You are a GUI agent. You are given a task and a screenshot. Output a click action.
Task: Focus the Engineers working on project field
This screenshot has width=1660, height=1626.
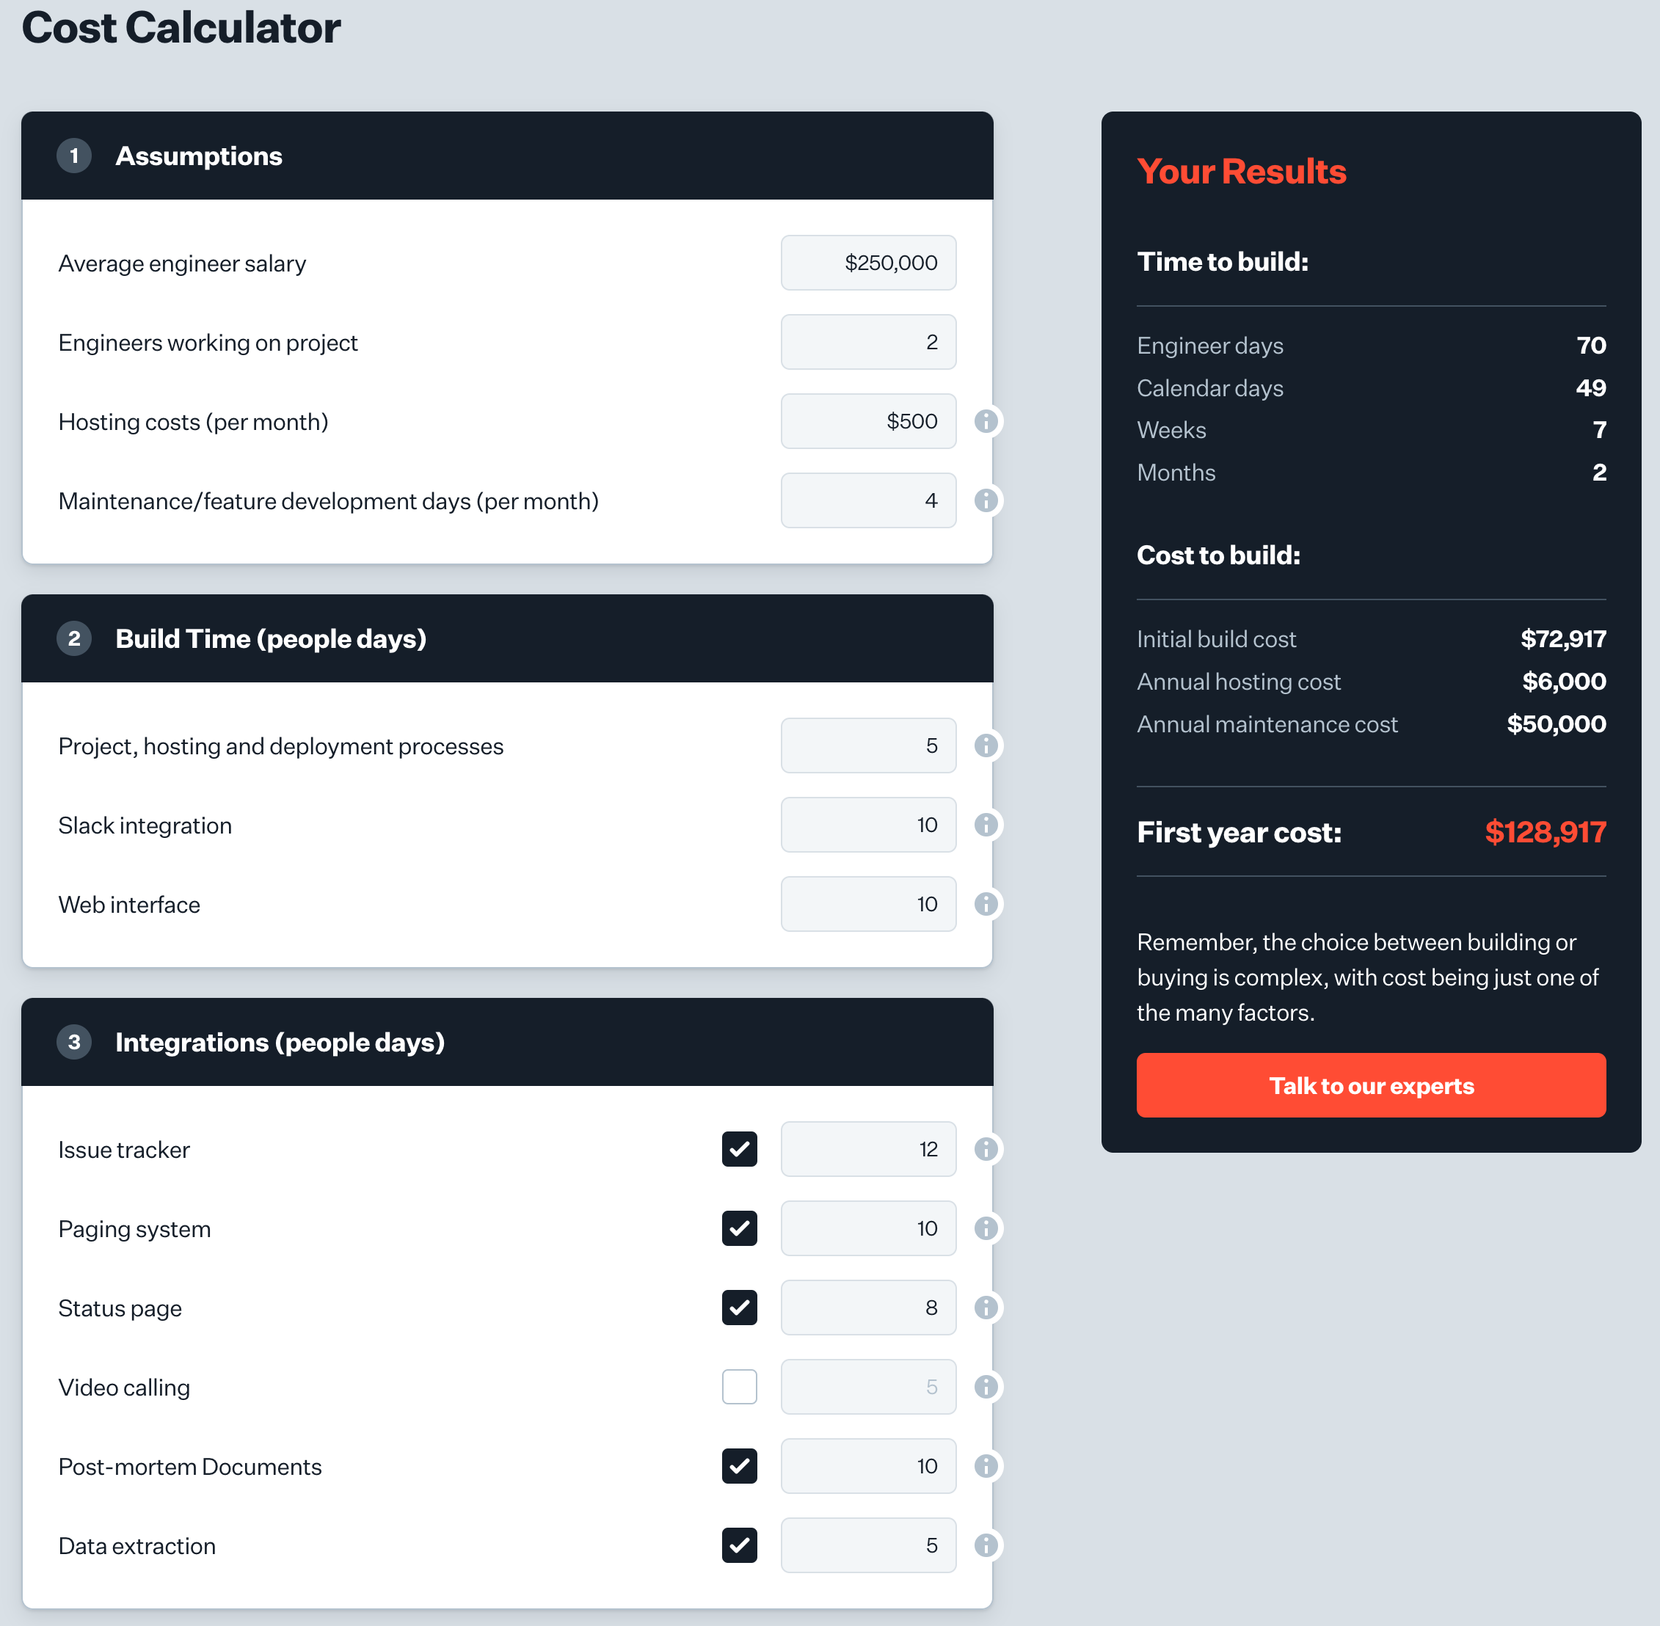click(x=868, y=343)
